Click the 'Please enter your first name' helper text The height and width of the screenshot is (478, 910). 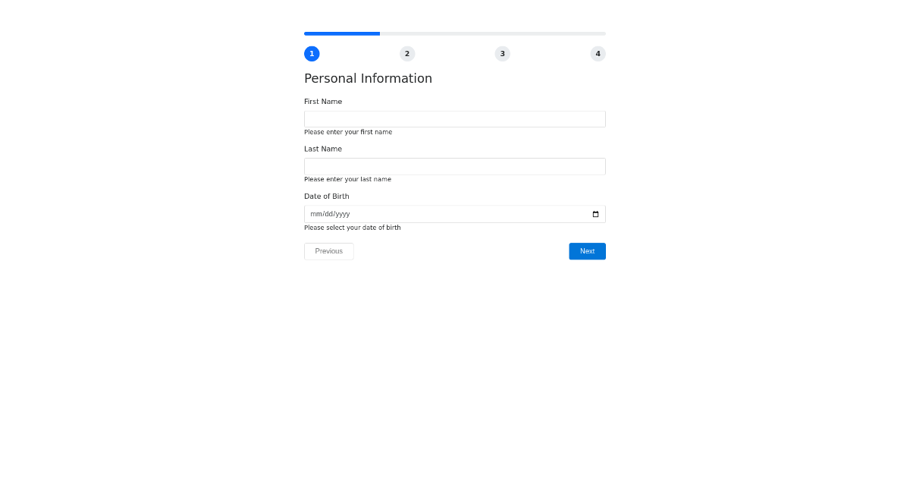tap(348, 132)
